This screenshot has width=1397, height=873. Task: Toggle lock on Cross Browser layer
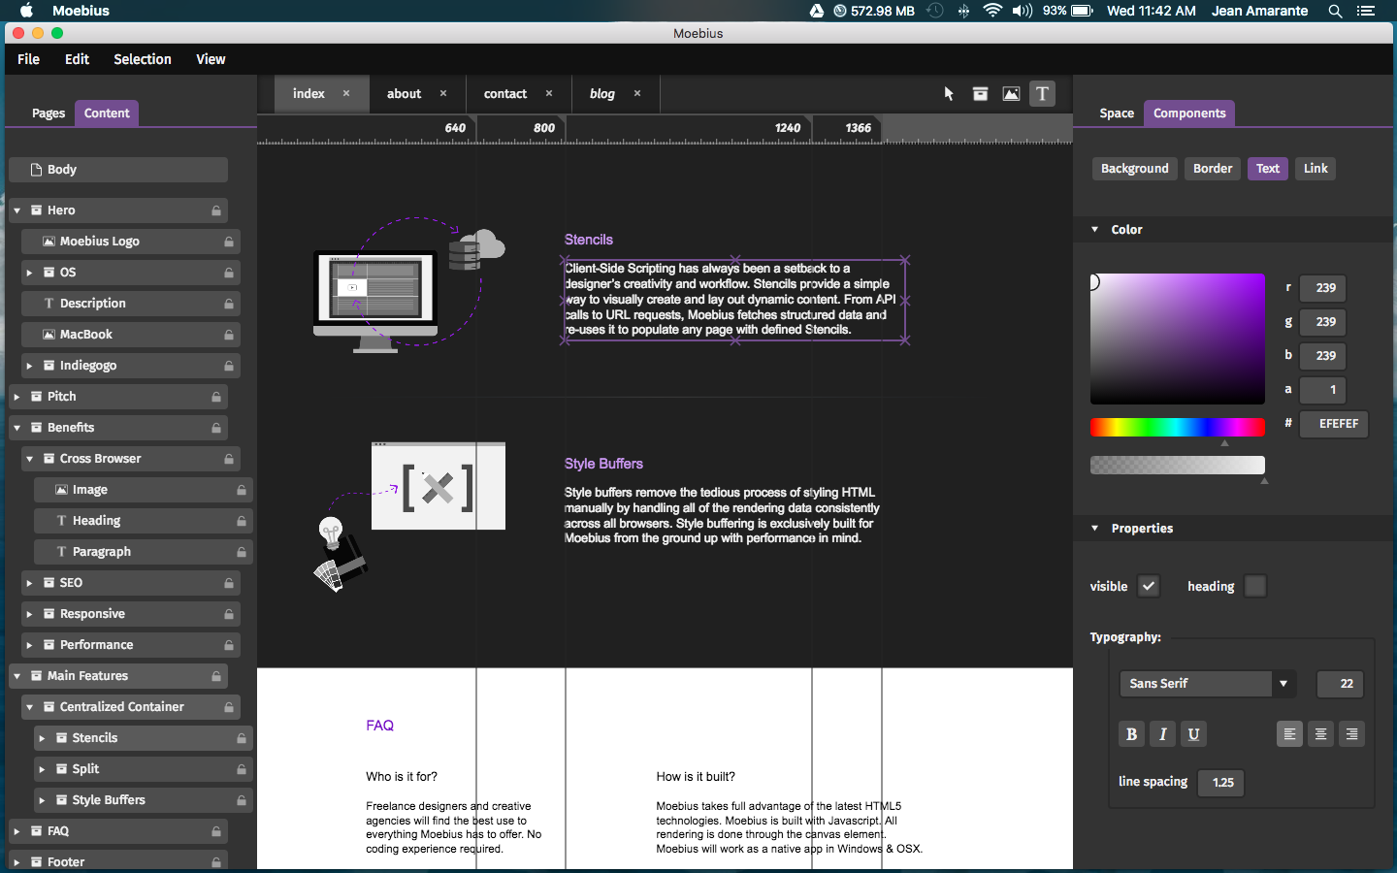click(229, 459)
